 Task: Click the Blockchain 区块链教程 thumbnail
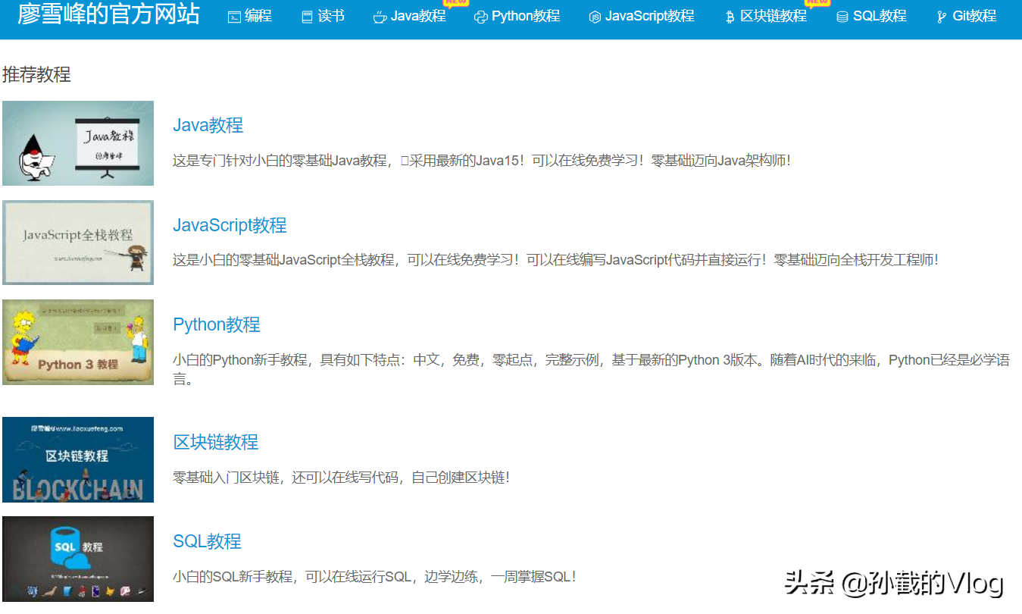coord(78,459)
